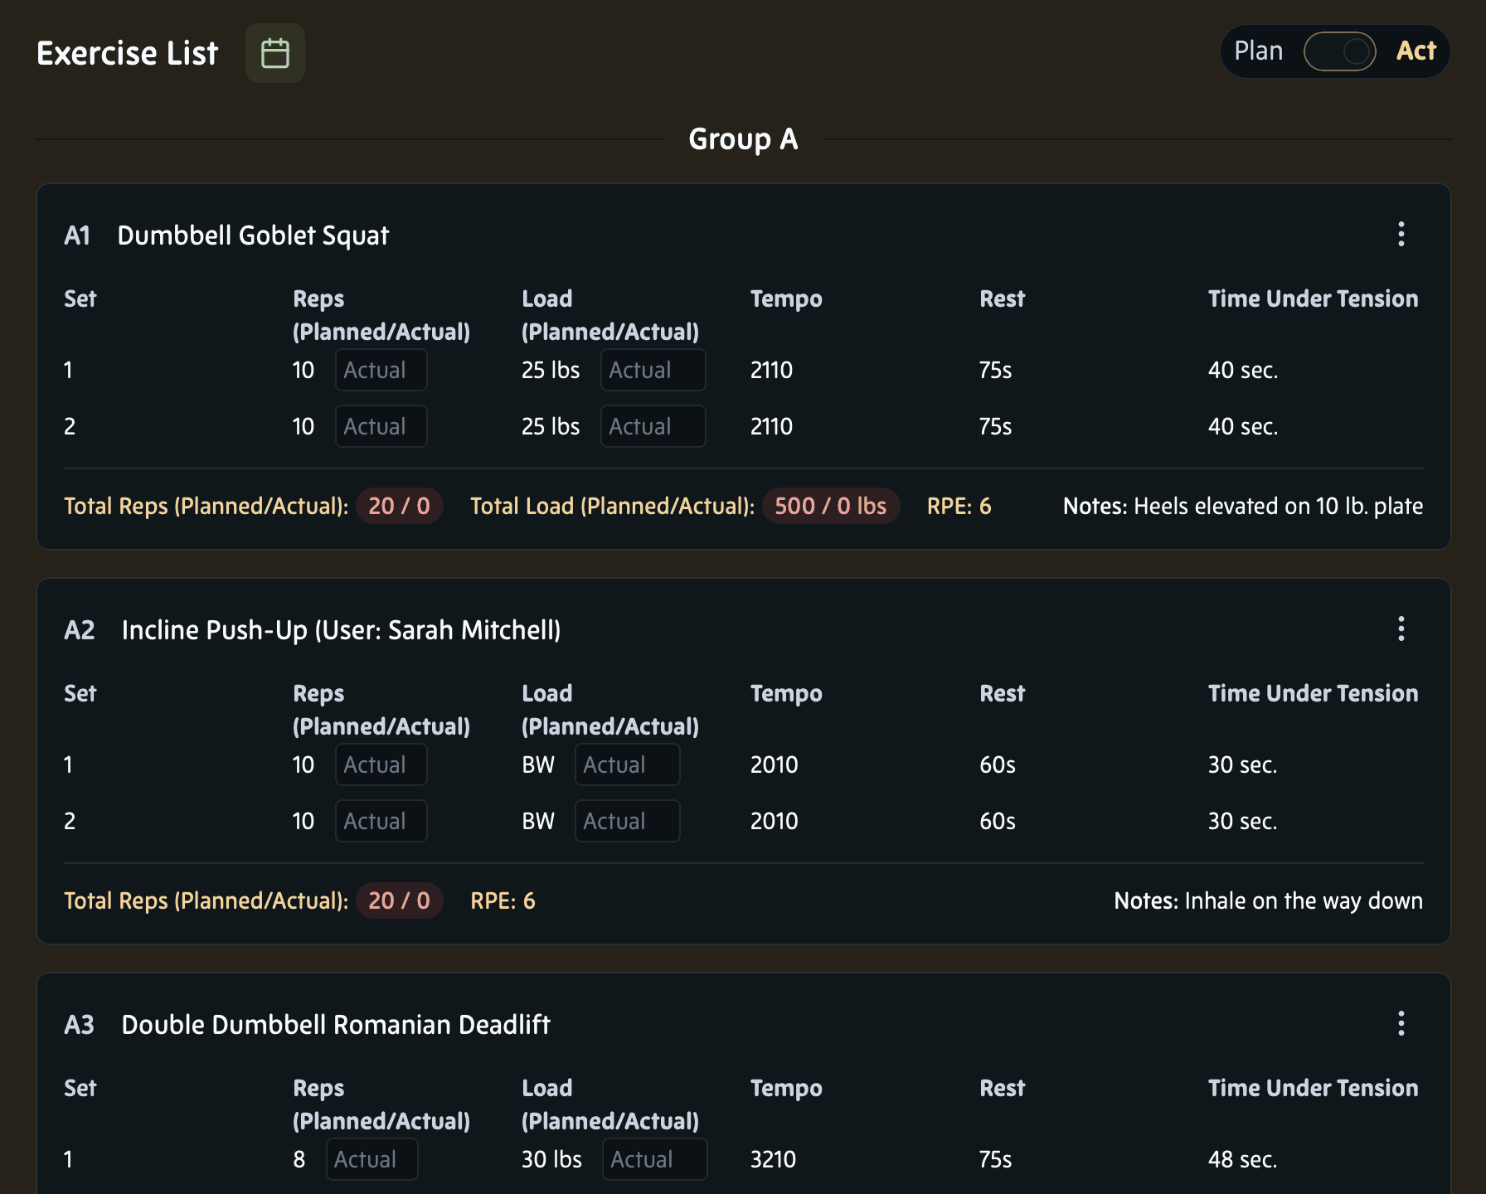Image resolution: width=1486 pixels, height=1194 pixels.
Task: Click Incline Push-Up set 2 actual load field
Action: pyautogui.click(x=628, y=821)
